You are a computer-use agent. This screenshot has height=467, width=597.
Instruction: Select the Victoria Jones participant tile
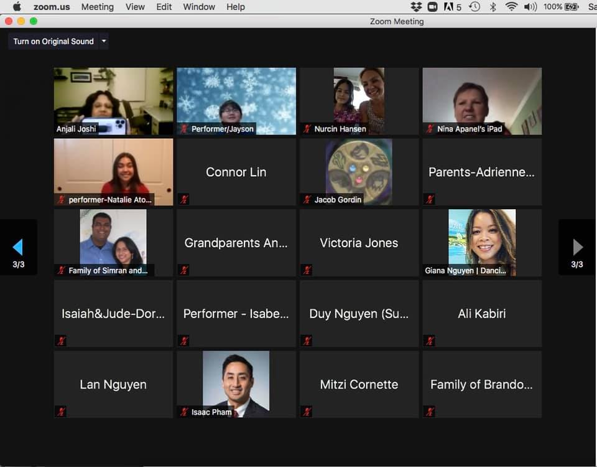coord(359,243)
